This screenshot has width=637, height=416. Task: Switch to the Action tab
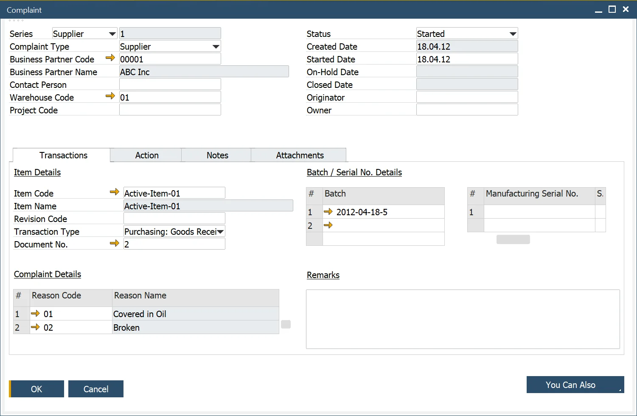pyautogui.click(x=147, y=155)
